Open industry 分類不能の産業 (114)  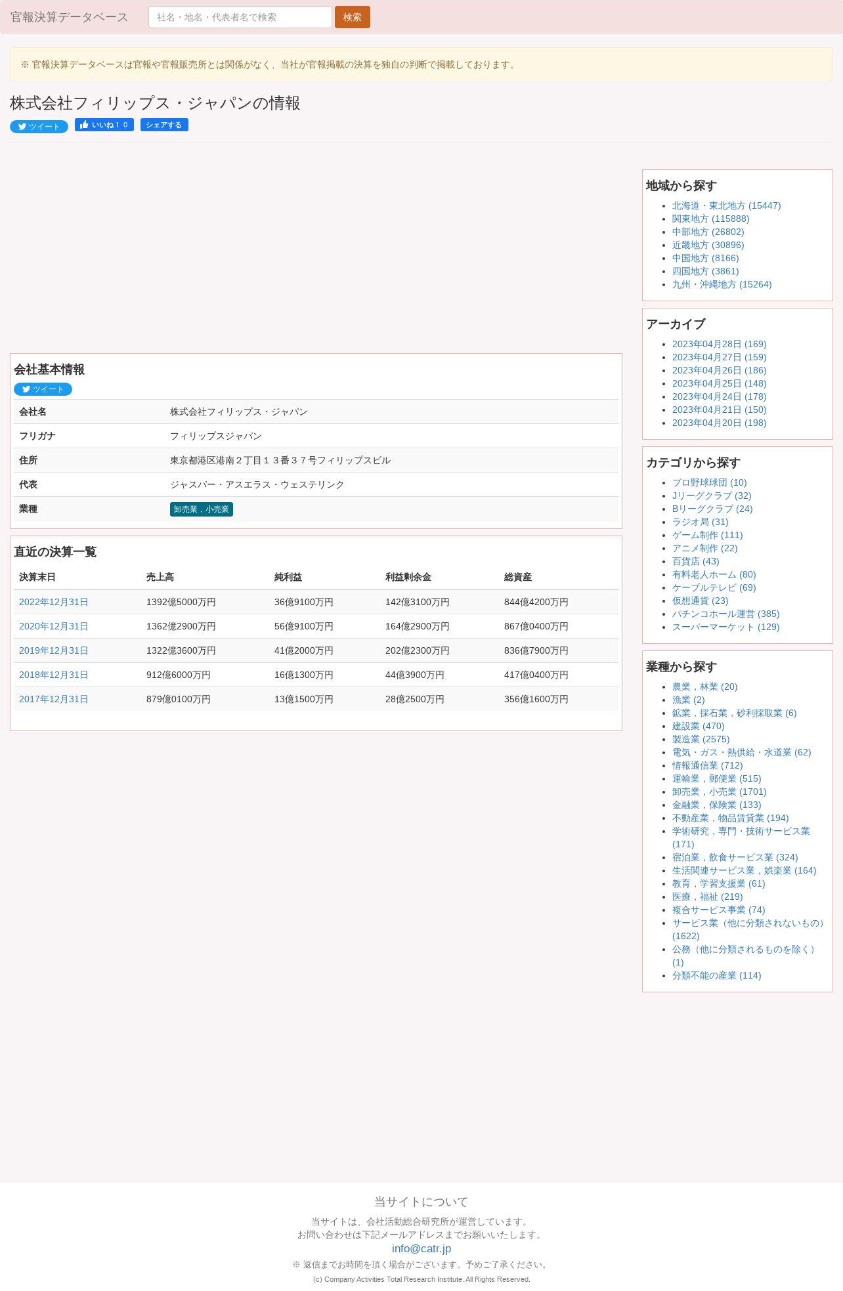click(716, 975)
